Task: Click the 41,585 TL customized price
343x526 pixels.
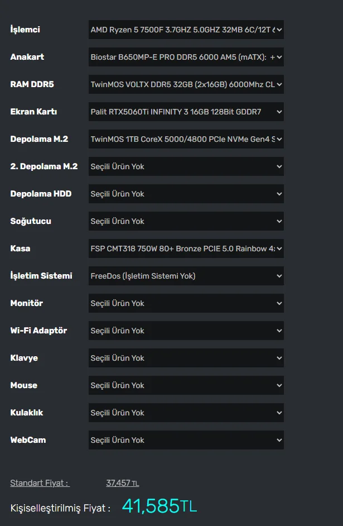Action: point(159,506)
